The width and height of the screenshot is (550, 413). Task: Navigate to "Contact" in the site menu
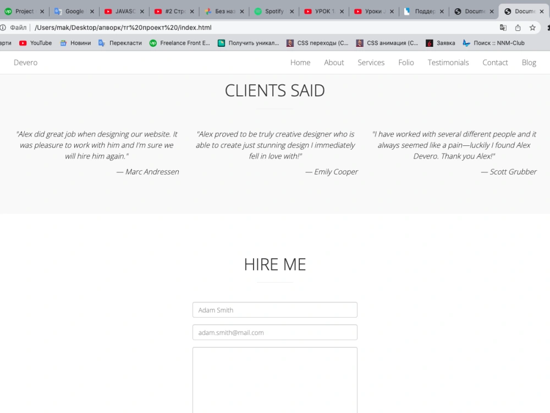[x=494, y=62]
